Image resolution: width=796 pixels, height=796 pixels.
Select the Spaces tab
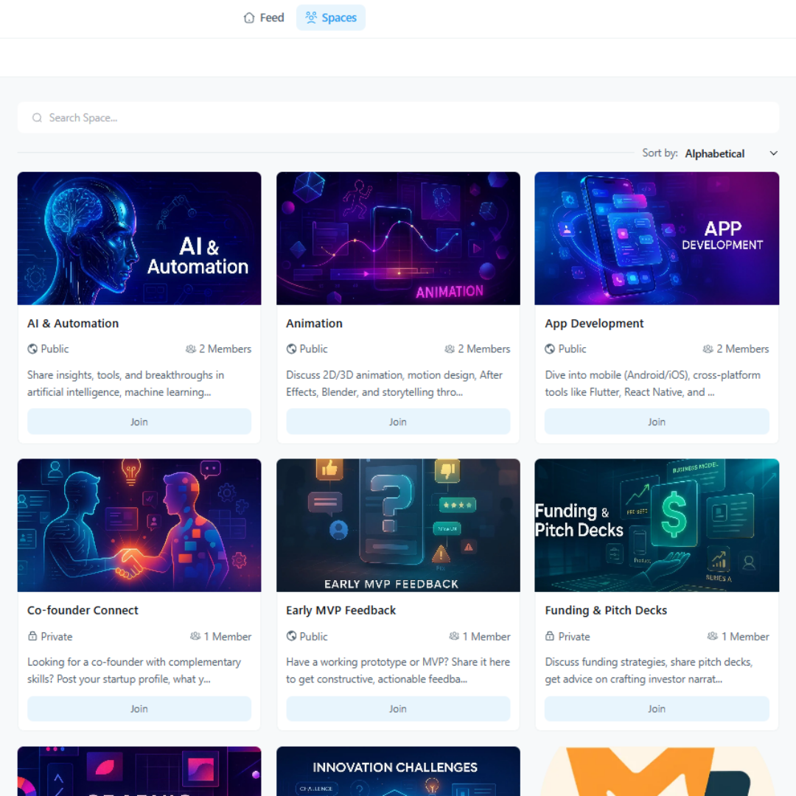331,18
